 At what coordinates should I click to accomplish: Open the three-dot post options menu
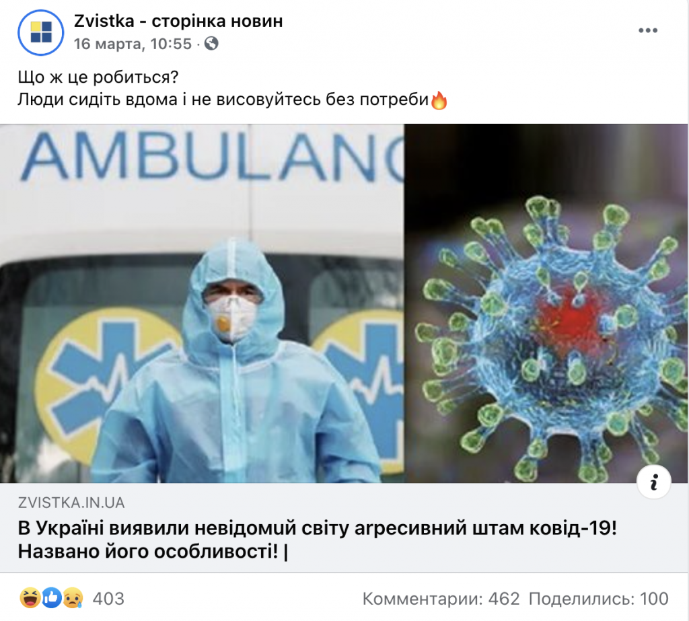point(648,30)
